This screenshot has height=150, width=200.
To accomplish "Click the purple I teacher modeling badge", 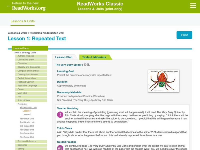I will pos(60,114).
